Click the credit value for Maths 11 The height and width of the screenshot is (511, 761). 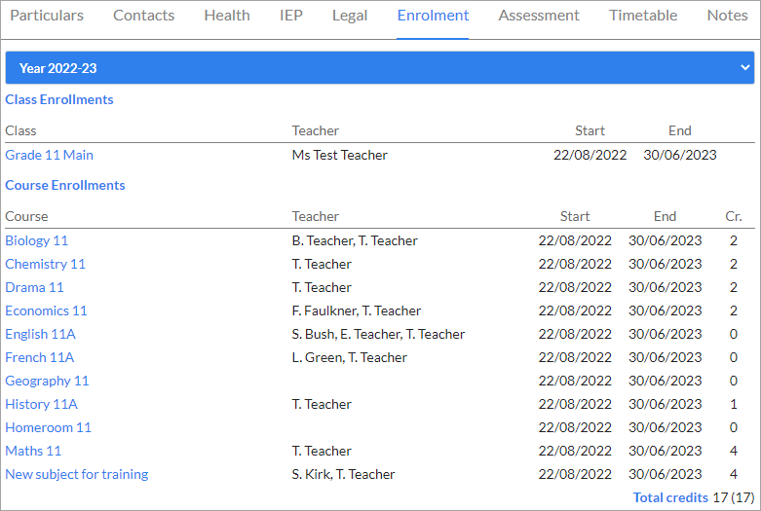click(x=734, y=451)
